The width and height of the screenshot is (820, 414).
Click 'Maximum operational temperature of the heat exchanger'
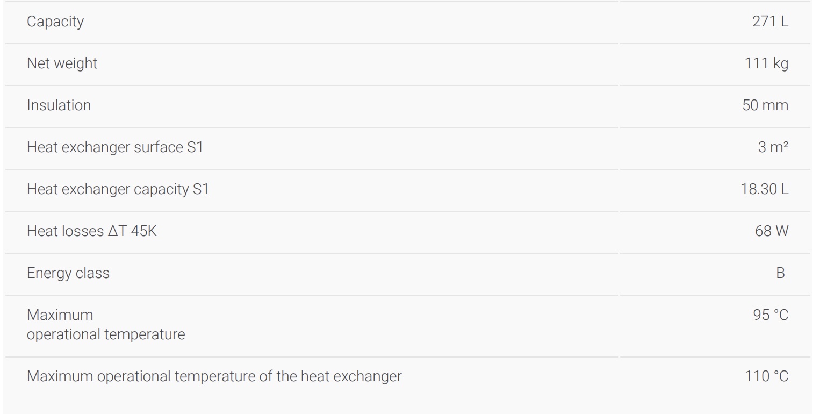click(214, 376)
